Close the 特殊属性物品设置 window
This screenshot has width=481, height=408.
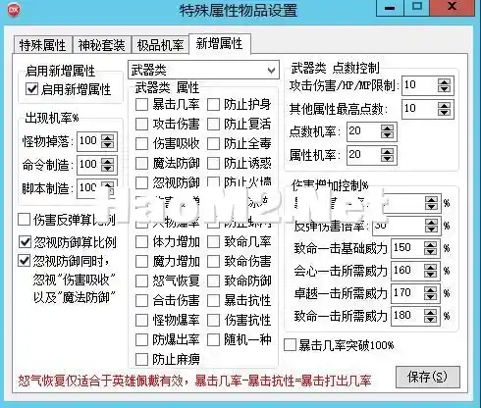[x=452, y=8]
